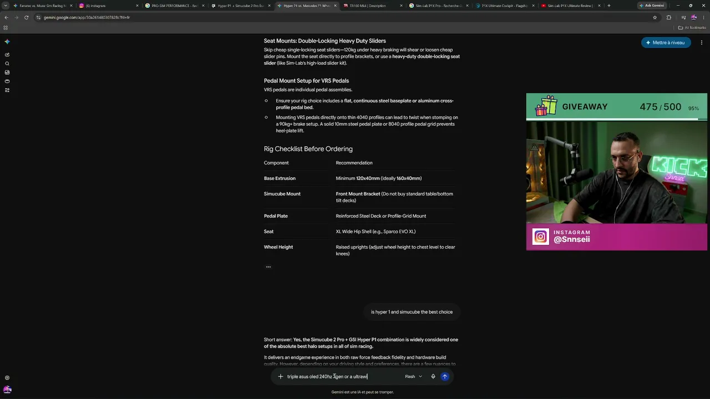Bookmark this page with the star icon
This screenshot has width=710, height=399.
pyautogui.click(x=655, y=17)
